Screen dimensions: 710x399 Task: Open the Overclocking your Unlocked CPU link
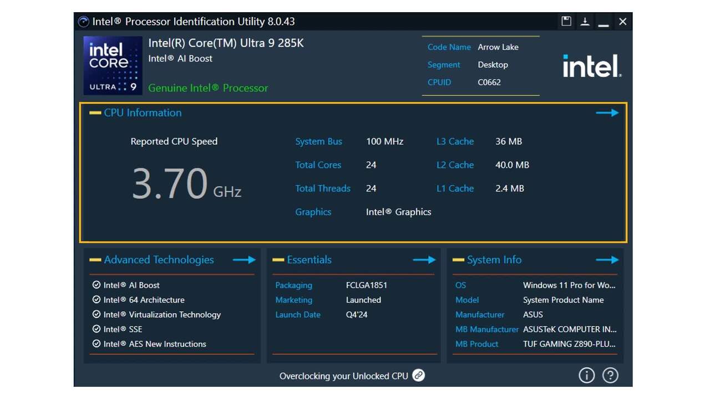click(343, 376)
